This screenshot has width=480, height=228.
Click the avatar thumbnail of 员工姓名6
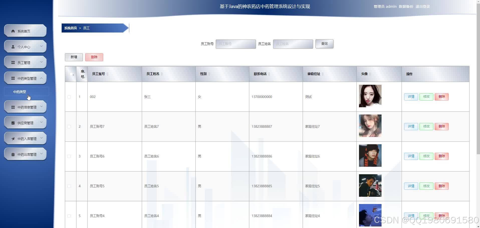click(x=370, y=155)
